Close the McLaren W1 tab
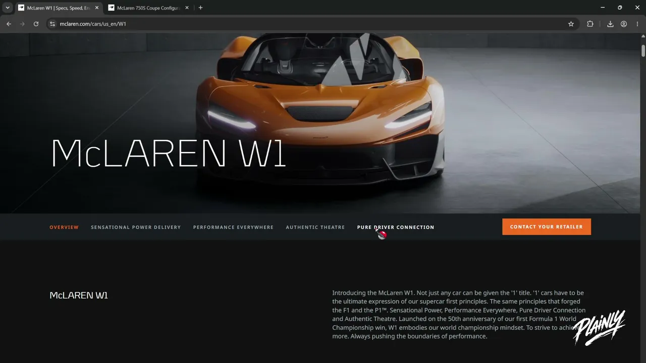 click(97, 8)
